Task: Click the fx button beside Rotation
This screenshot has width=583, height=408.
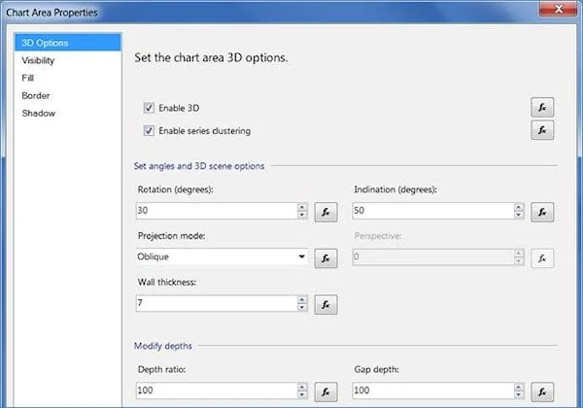Action: (326, 212)
